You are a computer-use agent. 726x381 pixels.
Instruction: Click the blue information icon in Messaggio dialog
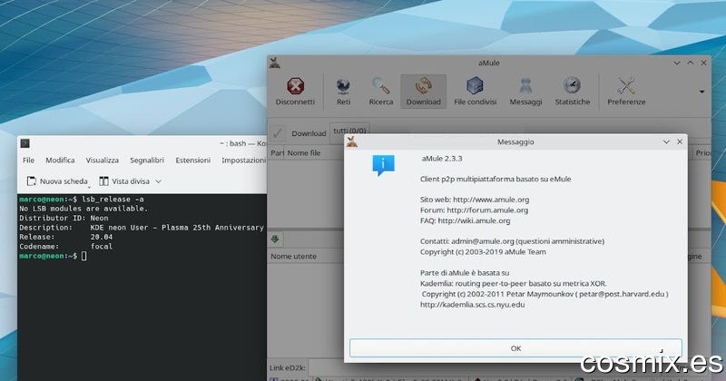383,165
